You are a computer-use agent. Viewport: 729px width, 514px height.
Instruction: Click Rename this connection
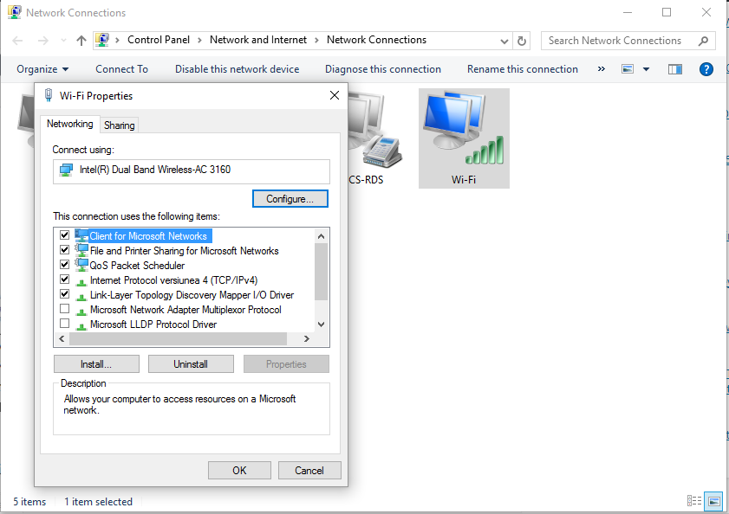[x=523, y=69]
